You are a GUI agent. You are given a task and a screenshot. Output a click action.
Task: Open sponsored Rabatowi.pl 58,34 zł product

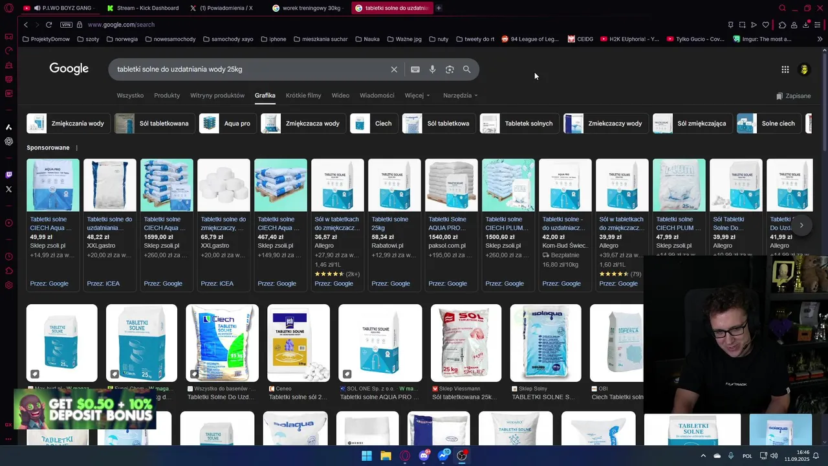coord(394,224)
